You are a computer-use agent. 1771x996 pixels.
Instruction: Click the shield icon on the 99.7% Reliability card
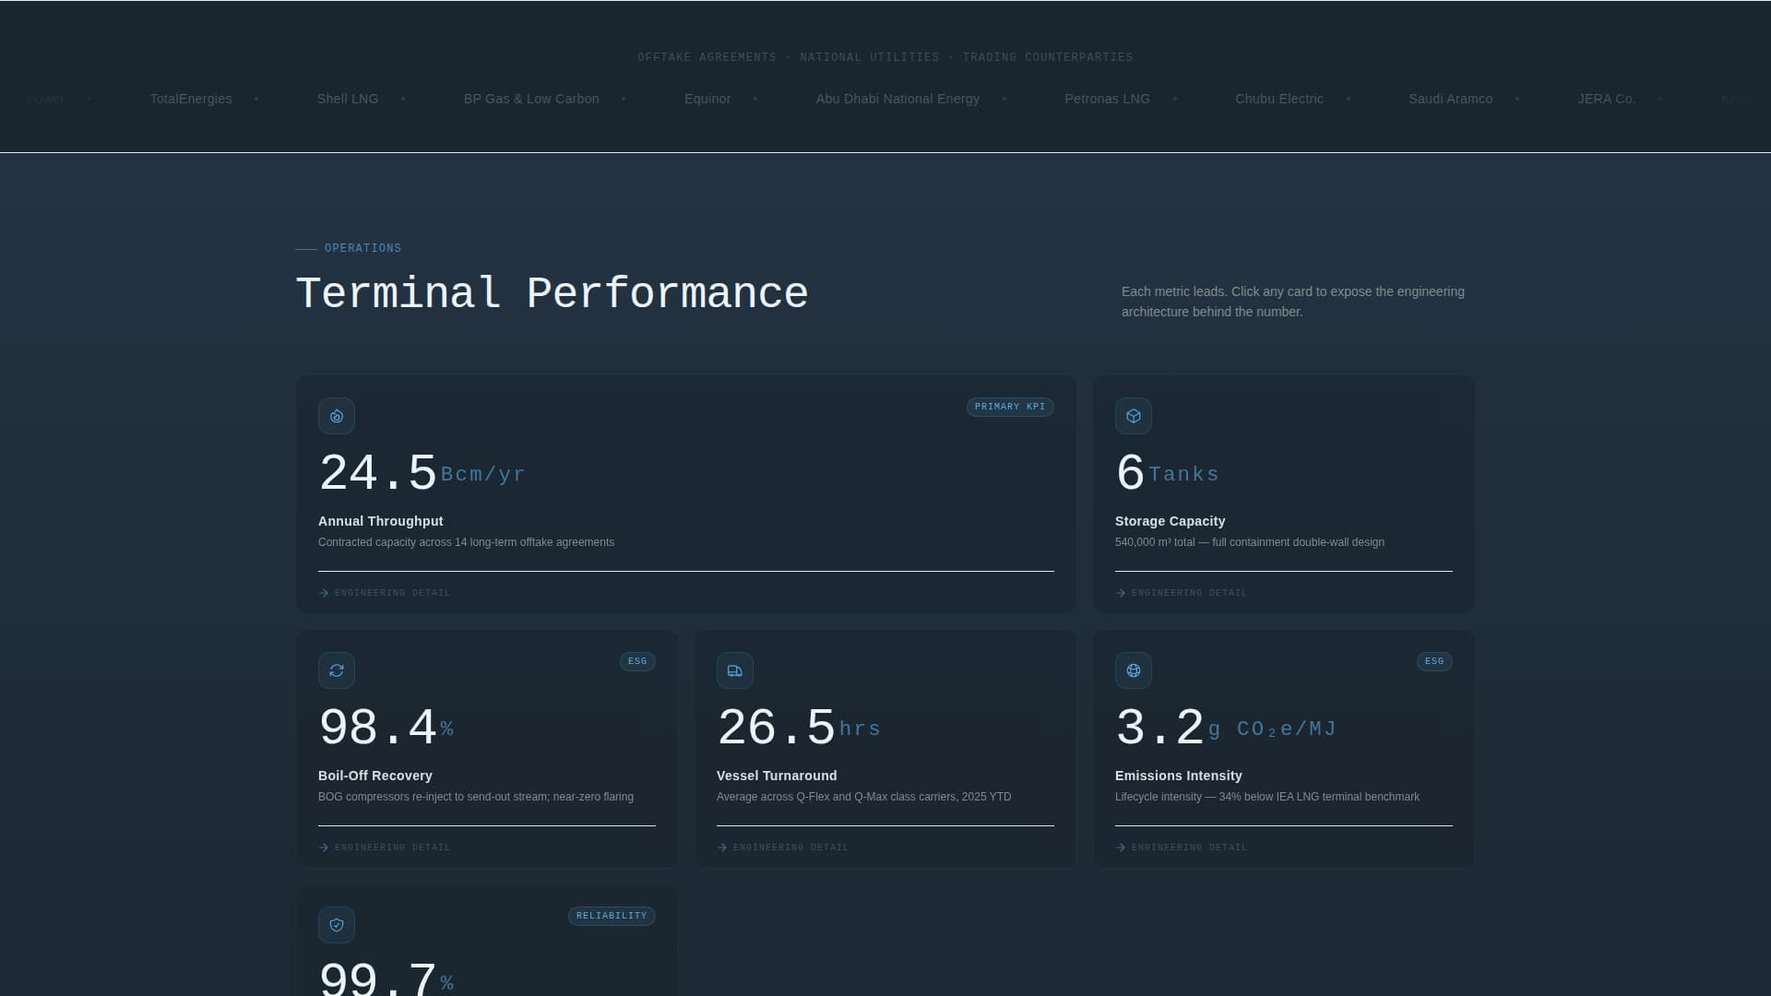pos(336,925)
